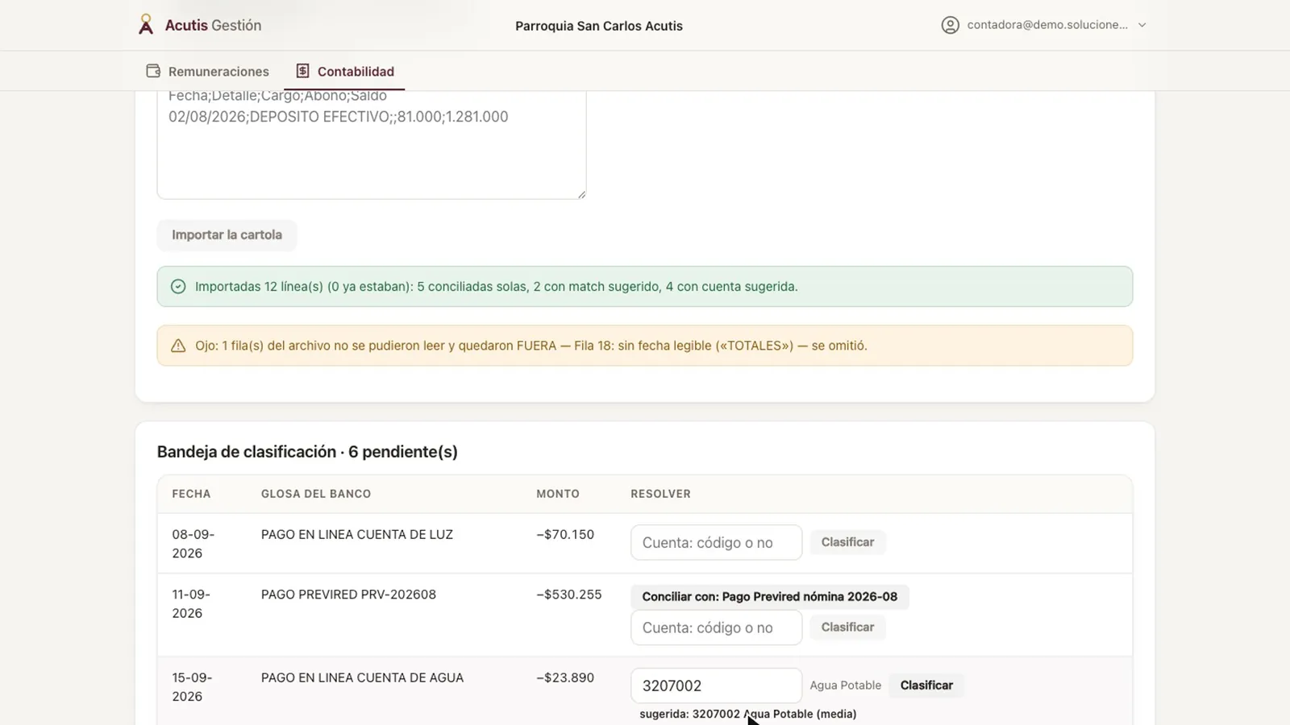Click the MONTO column header
The image size is (1290, 725).
coord(558,494)
